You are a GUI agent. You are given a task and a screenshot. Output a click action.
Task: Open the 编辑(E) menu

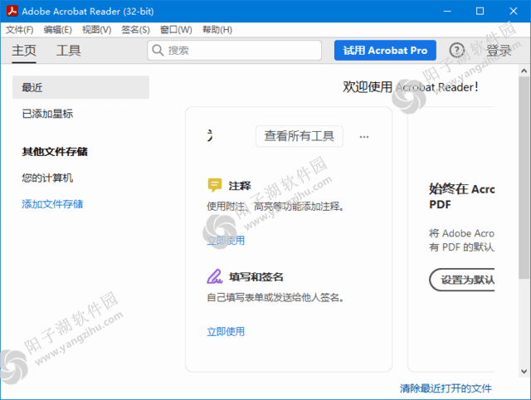pyautogui.click(x=57, y=30)
